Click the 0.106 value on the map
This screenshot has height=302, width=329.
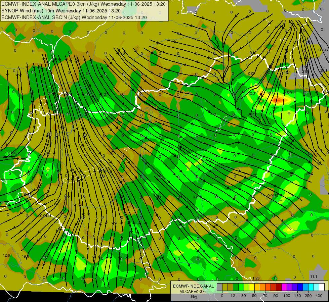pyautogui.click(x=323, y=50)
